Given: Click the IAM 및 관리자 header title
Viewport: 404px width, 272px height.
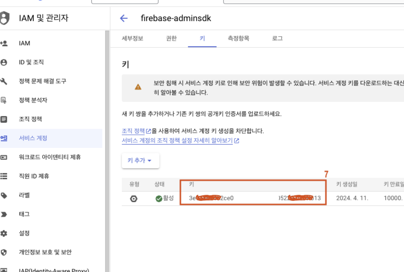Looking at the screenshot, I should point(44,18).
